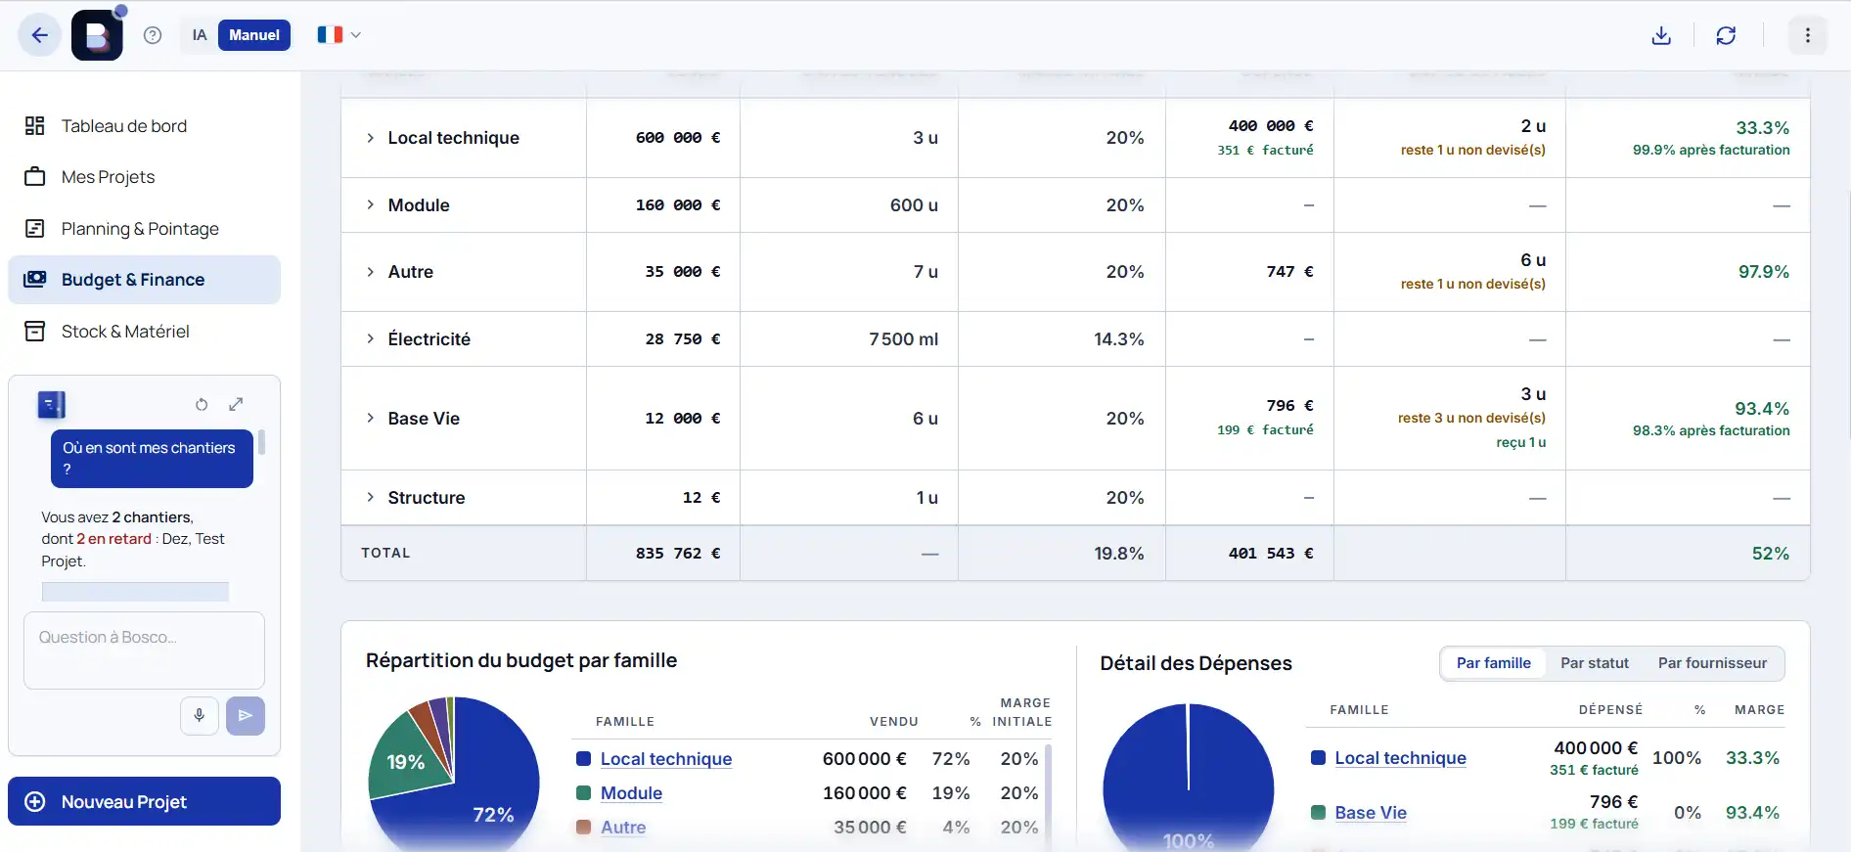Switch to Par fournisseur tab
Screen dimensions: 1851x852
tap(1712, 663)
